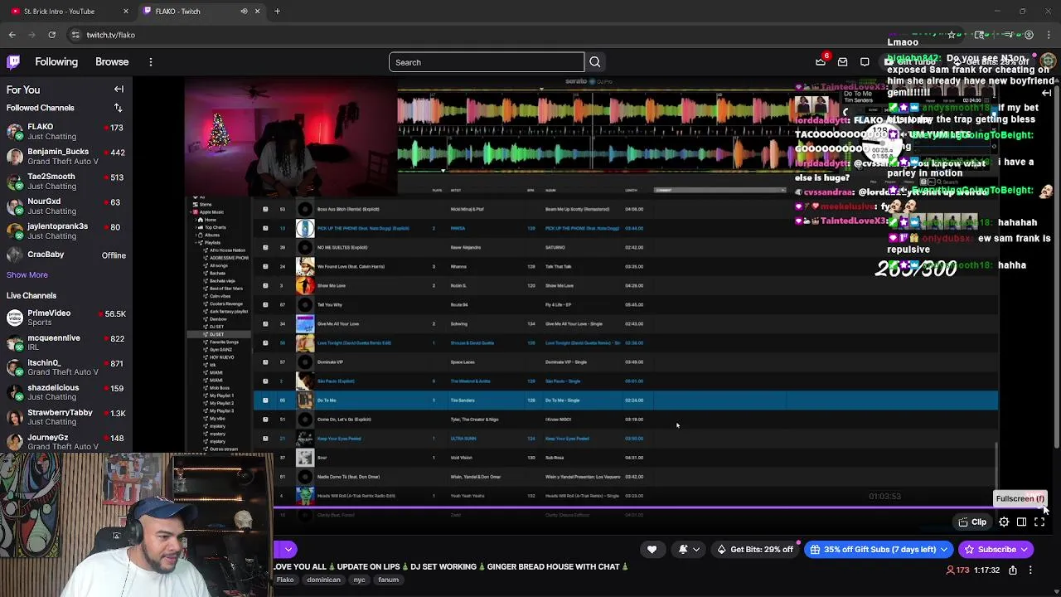Viewport: 1061px width, 597px height.
Task: Open the Following page
Action: [x=56, y=62]
